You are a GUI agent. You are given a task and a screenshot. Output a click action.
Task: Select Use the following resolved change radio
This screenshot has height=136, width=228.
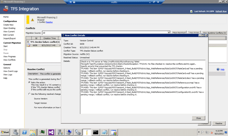(29, 94)
